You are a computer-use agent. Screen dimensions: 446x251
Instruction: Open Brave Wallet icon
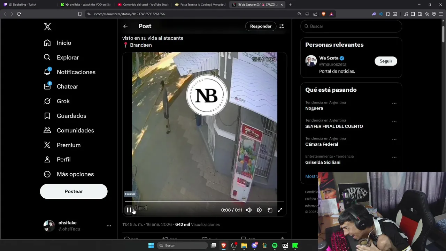420,14
